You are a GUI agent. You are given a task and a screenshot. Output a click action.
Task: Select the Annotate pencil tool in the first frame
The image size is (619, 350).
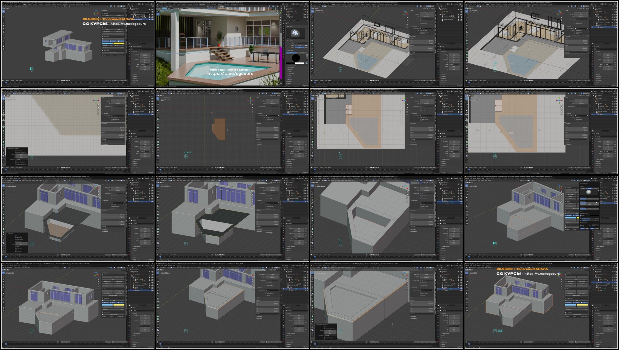[3, 29]
